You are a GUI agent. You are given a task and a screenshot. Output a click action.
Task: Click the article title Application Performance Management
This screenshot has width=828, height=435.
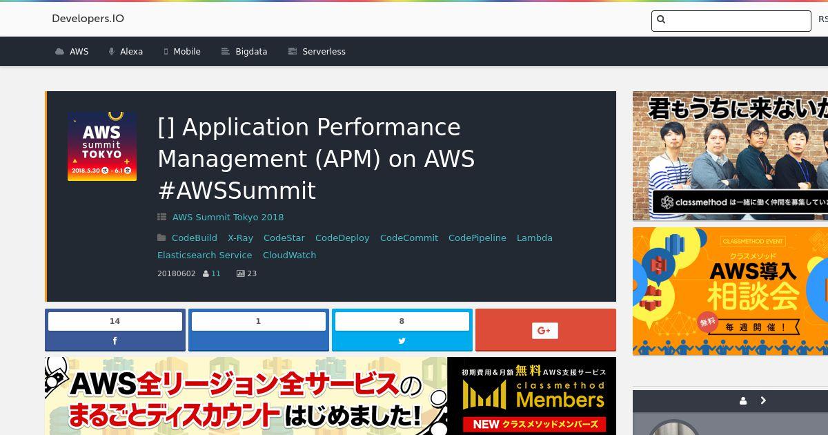pyautogui.click(x=316, y=159)
